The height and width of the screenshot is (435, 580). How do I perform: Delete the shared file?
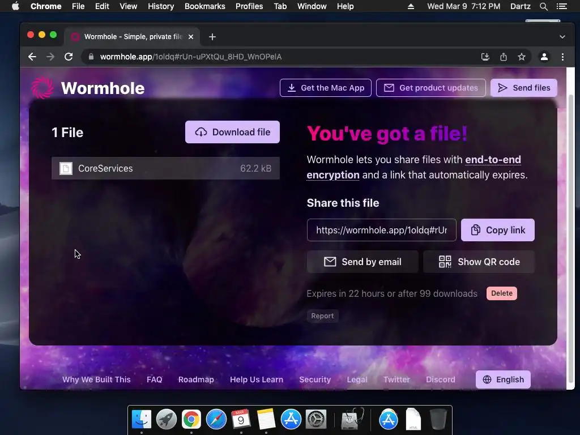point(502,293)
